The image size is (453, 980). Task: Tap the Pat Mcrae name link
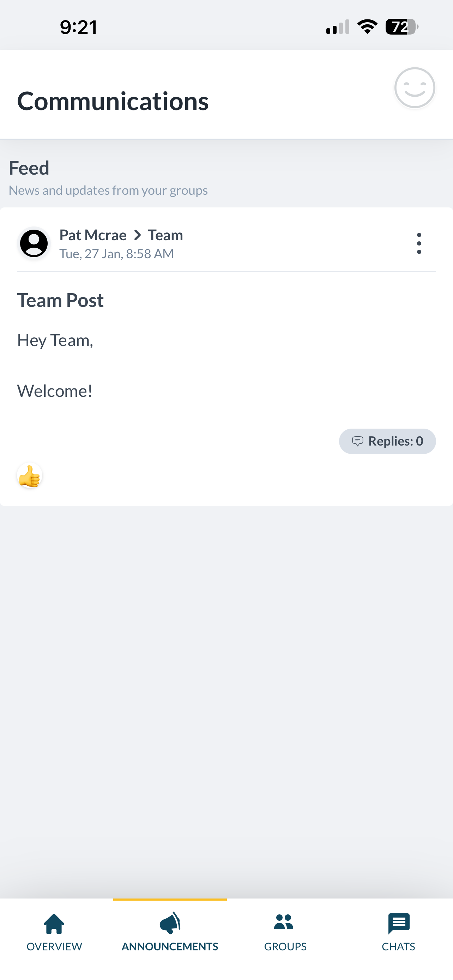point(93,235)
